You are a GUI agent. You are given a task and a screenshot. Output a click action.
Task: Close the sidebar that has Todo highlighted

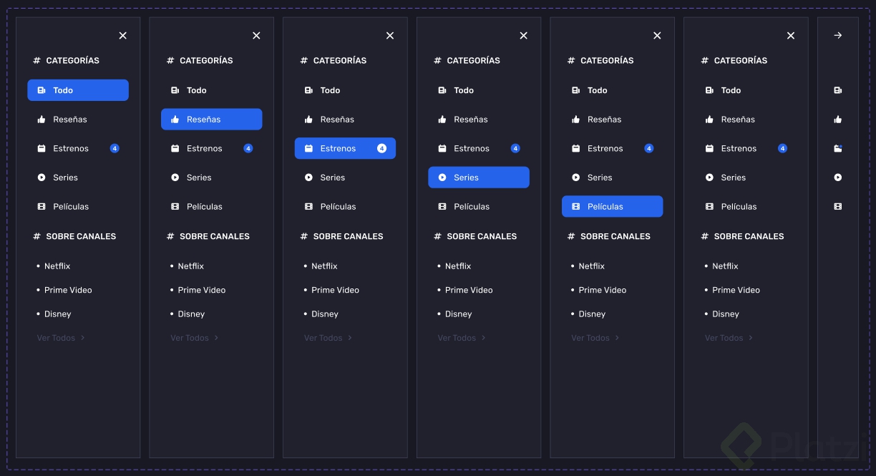122,36
